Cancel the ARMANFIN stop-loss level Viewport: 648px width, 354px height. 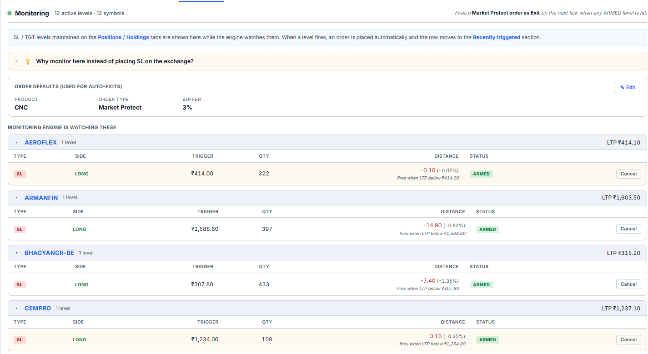[628, 229]
